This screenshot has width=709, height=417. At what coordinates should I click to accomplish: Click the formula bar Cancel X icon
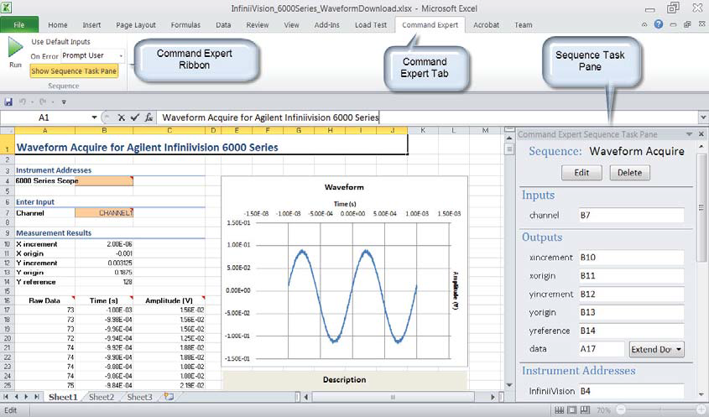[x=121, y=118]
